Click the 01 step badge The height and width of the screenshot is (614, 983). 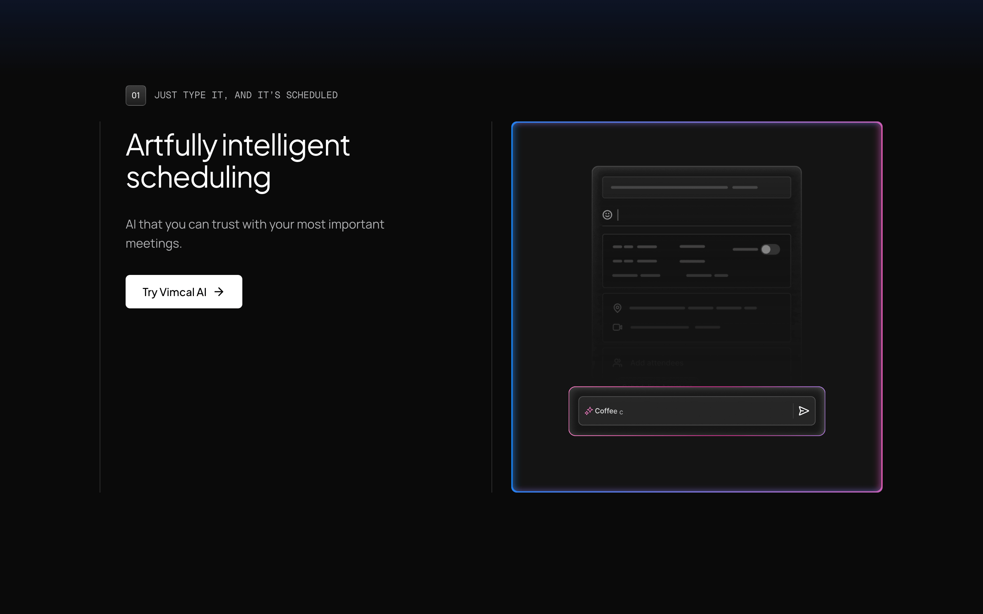(136, 96)
